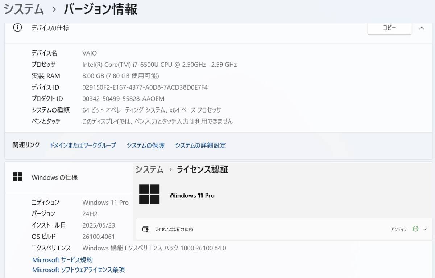Screen dimensions: 435x278
Task: Click the certificate icon beside ライセンス認証の状態
Action: [146, 229]
